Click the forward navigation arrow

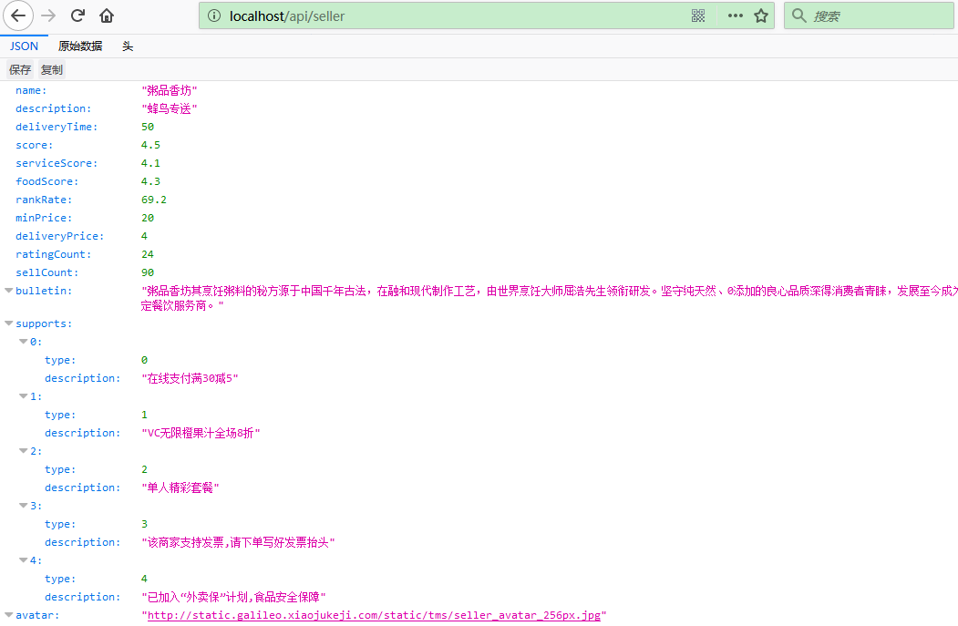tap(49, 15)
